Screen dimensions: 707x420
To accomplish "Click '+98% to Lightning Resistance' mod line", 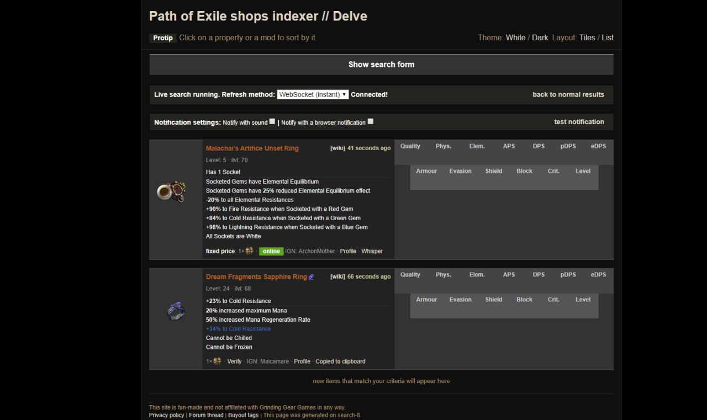I will click(287, 227).
